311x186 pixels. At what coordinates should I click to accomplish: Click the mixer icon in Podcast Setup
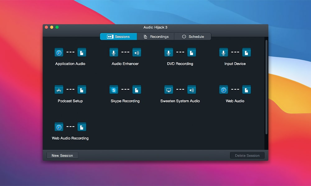[59, 90]
